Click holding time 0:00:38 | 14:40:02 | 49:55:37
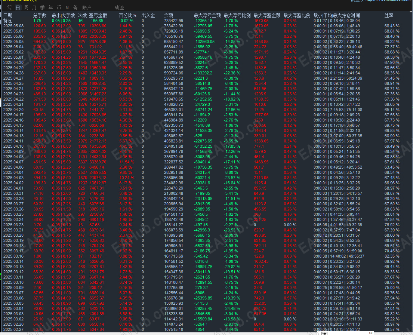Screen dimensions: 413x335 pos(339,256)
